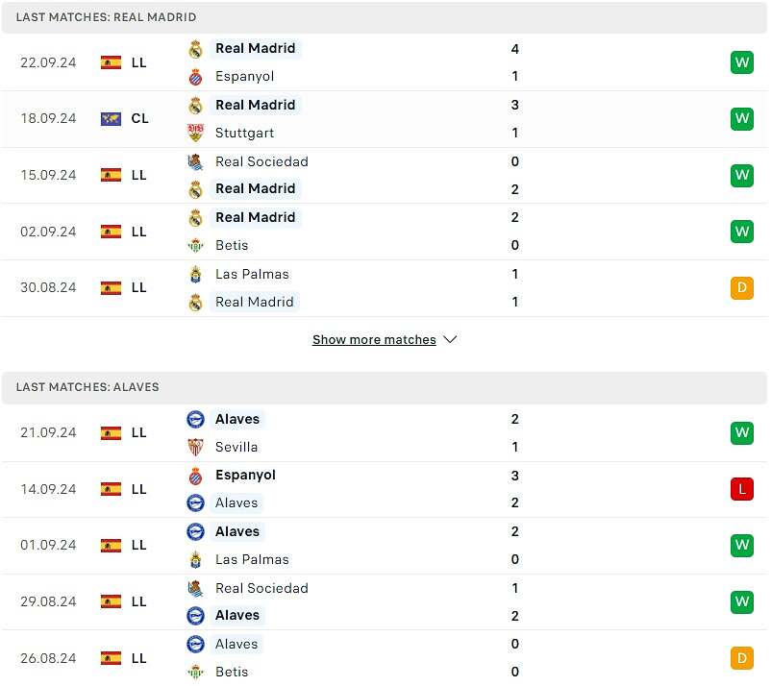Click orange D badge for Las Palmas draw
The image size is (771, 686).
point(741,288)
